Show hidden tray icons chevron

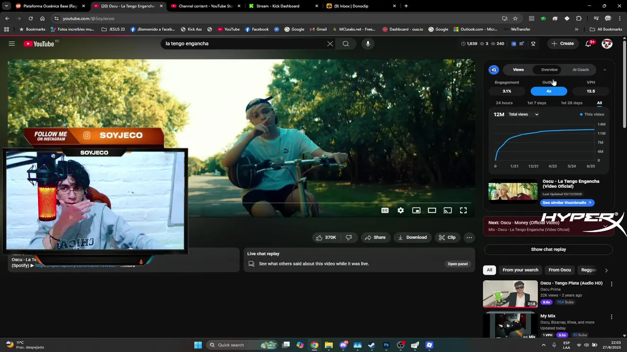point(543,345)
